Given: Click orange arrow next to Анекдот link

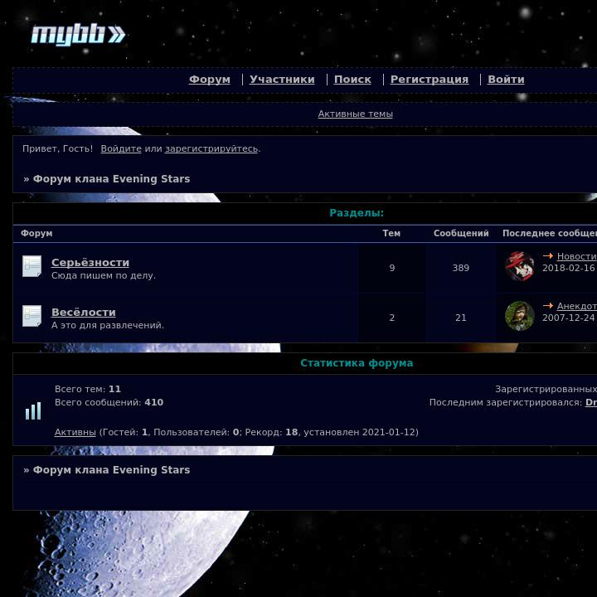Looking at the screenshot, I should click(x=548, y=306).
